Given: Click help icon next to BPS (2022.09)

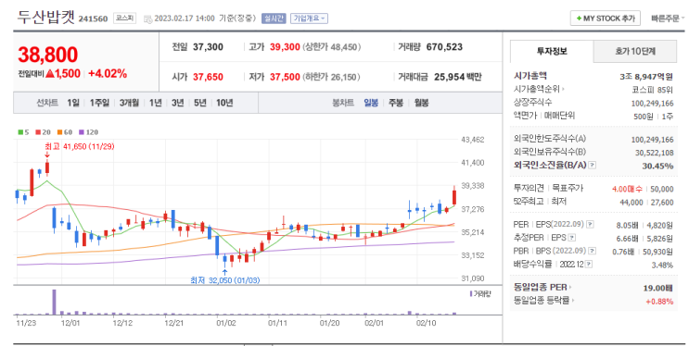Looking at the screenshot, I should [593, 251].
